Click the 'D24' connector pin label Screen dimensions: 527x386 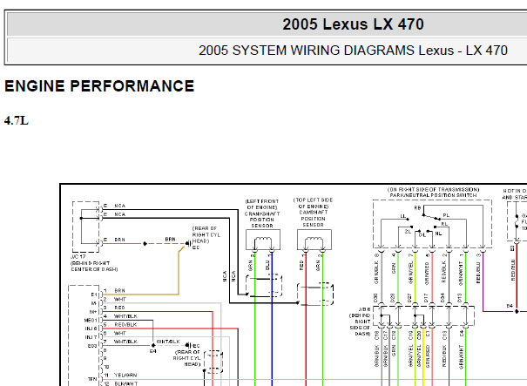[443, 298]
